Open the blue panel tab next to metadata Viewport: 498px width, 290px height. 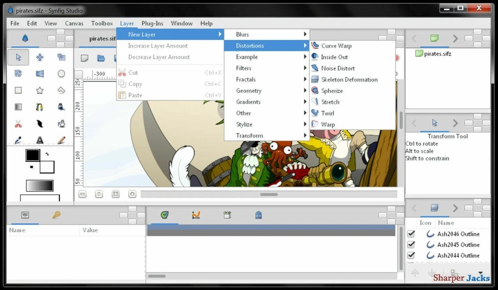[x=258, y=215]
